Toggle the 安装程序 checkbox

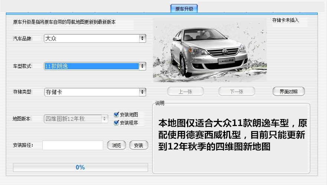pyautogui.click(x=116, y=123)
